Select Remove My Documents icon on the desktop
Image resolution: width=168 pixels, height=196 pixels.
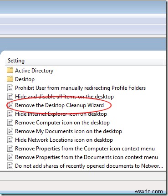pos(68,131)
